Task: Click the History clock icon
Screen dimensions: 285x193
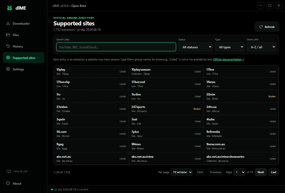Action: [8, 46]
